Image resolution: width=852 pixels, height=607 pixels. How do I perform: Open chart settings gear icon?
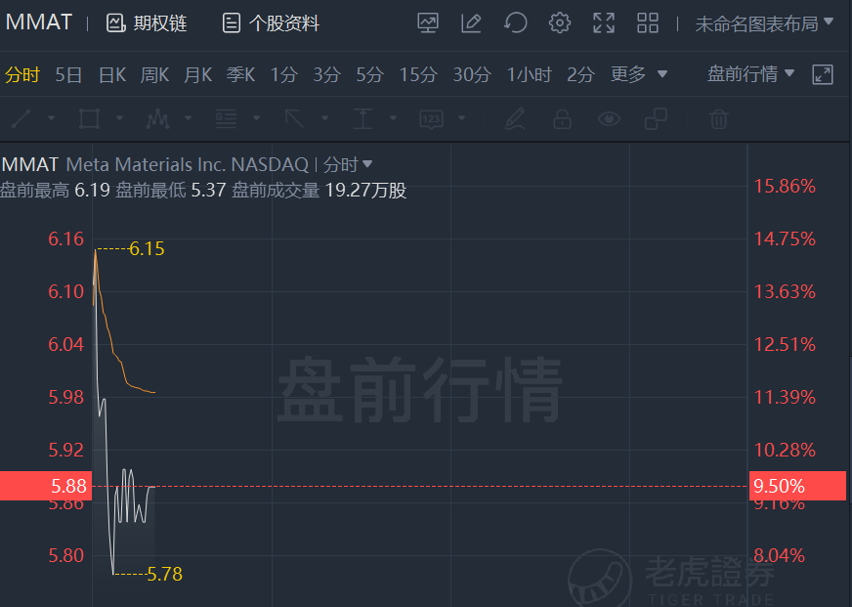point(560,23)
